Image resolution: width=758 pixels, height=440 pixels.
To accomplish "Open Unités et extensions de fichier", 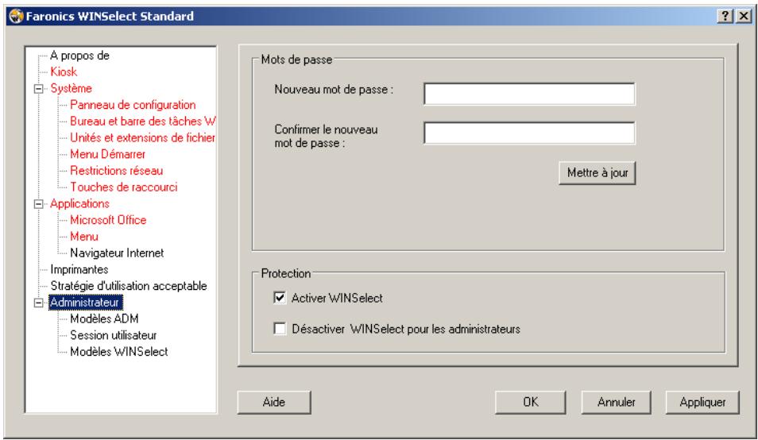I will (x=142, y=137).
